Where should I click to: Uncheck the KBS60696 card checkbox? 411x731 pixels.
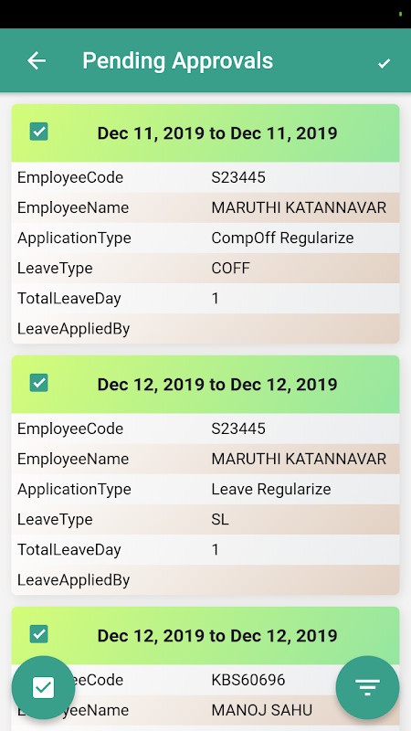(x=38, y=634)
